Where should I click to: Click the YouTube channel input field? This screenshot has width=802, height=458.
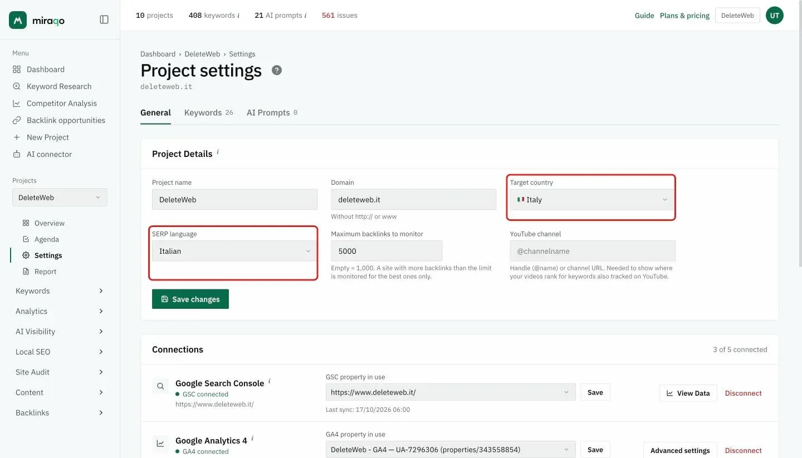[593, 251]
